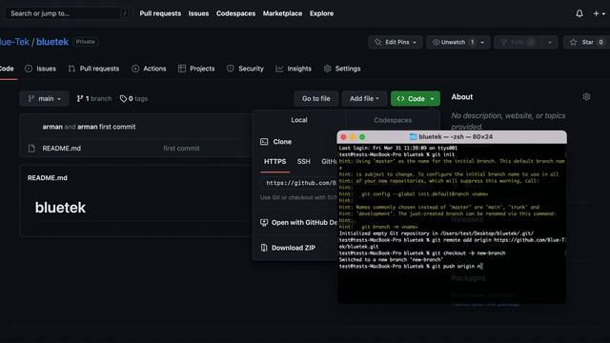This screenshot has width=610, height=343.
Task: Open the plus create-new menu
Action: [x=599, y=13]
